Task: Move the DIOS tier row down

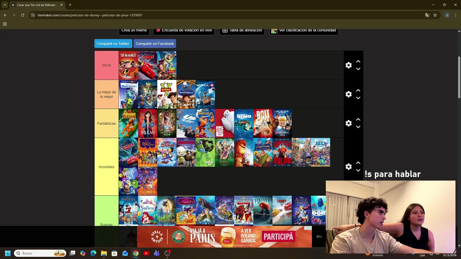Action: (358, 69)
